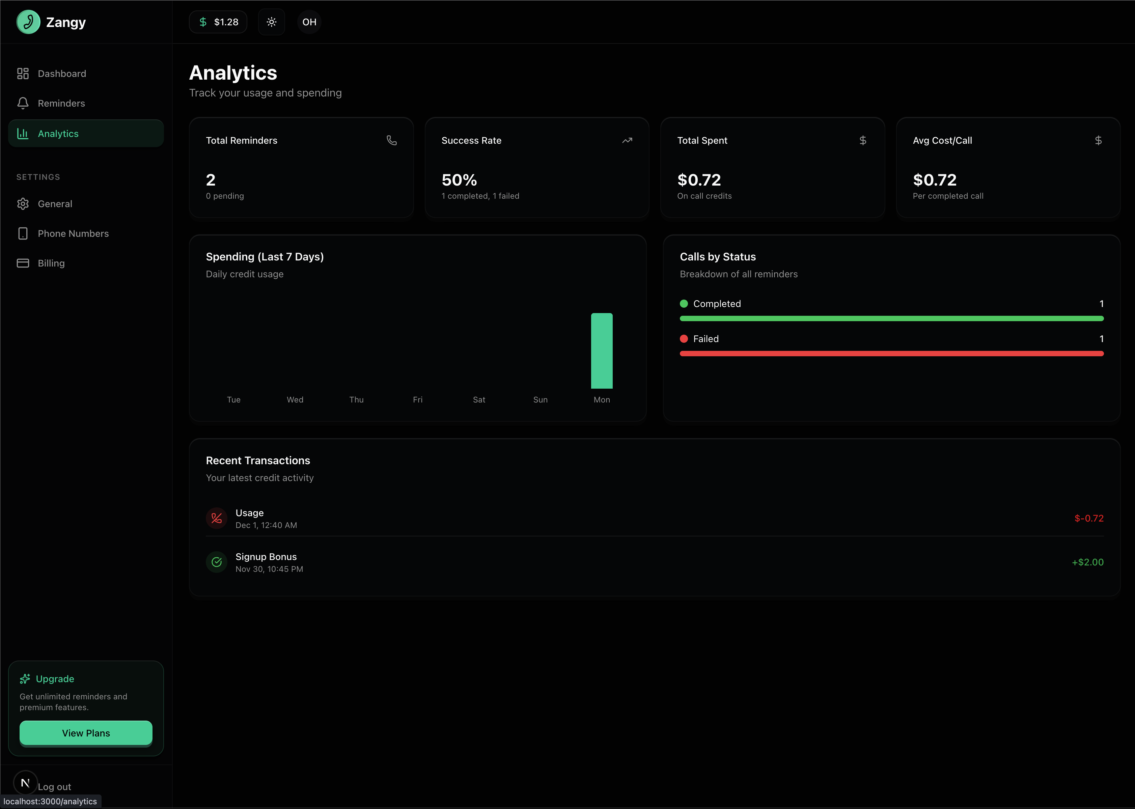The width and height of the screenshot is (1135, 809).
Task: Open the OH profile avatar menu
Action: click(x=309, y=22)
